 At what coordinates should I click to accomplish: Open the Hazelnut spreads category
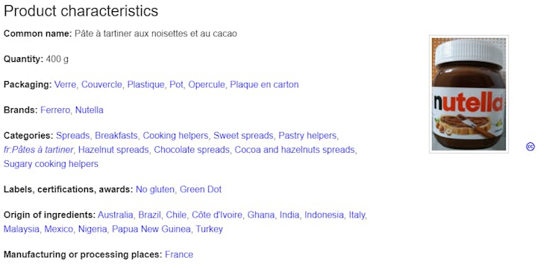pyautogui.click(x=113, y=150)
